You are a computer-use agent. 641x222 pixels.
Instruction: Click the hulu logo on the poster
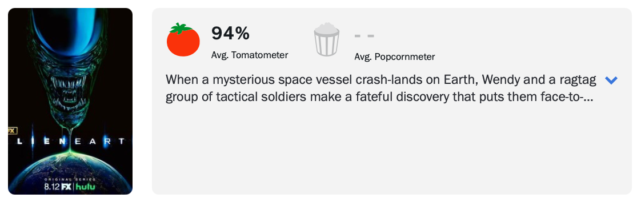tap(85, 187)
